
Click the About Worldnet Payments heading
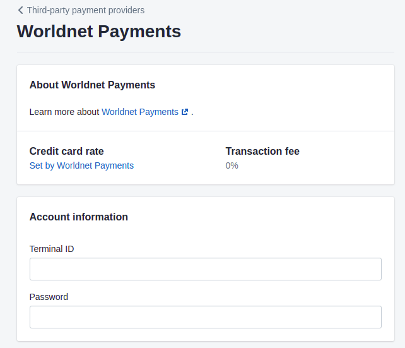pyautogui.click(x=92, y=85)
